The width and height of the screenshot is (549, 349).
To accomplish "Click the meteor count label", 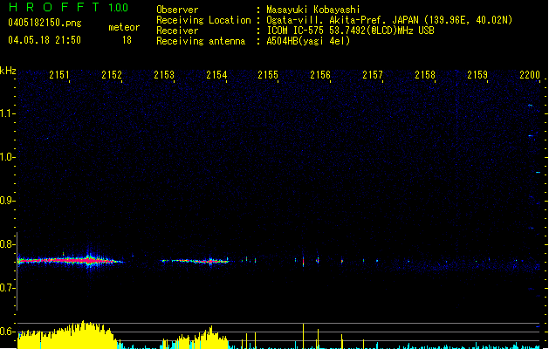I will tap(124, 27).
